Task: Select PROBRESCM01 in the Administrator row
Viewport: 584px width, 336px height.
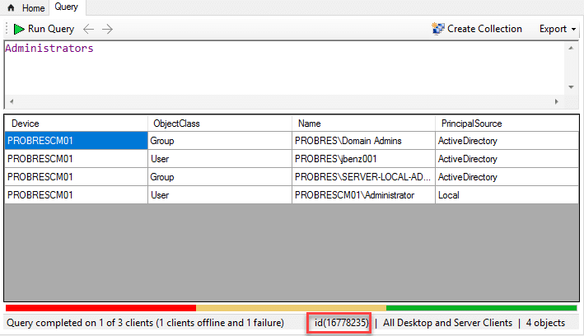Action: [x=76, y=195]
